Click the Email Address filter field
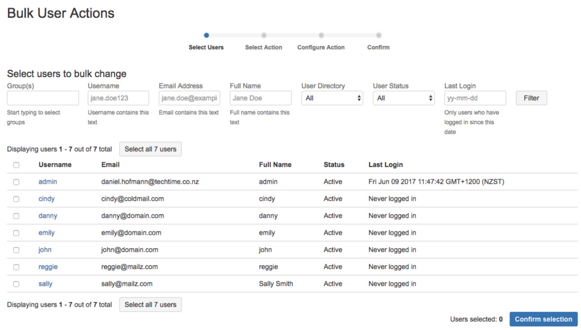 (189, 98)
